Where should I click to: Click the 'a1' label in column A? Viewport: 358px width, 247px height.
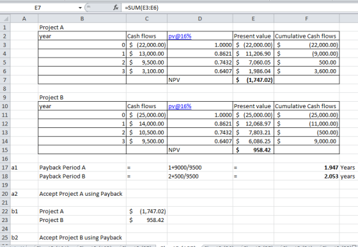coord(24,168)
